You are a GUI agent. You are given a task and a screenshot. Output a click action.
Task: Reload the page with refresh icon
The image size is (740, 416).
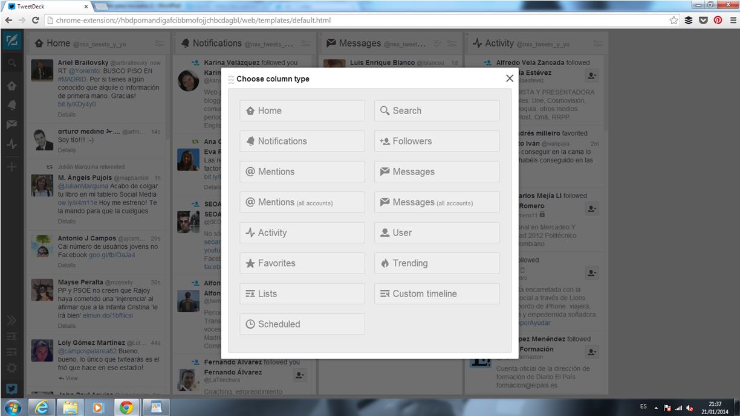pyautogui.click(x=36, y=20)
